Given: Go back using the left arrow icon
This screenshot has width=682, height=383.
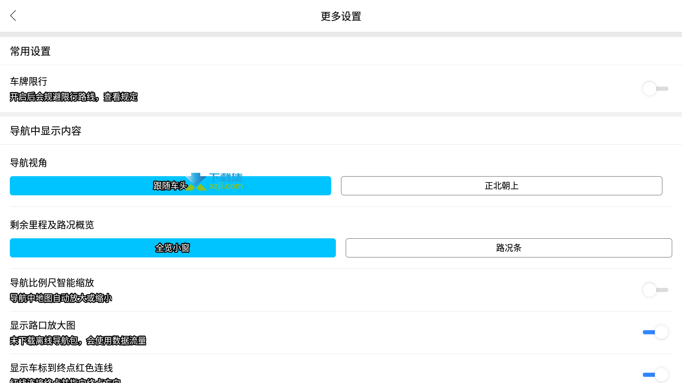Looking at the screenshot, I should point(13,16).
